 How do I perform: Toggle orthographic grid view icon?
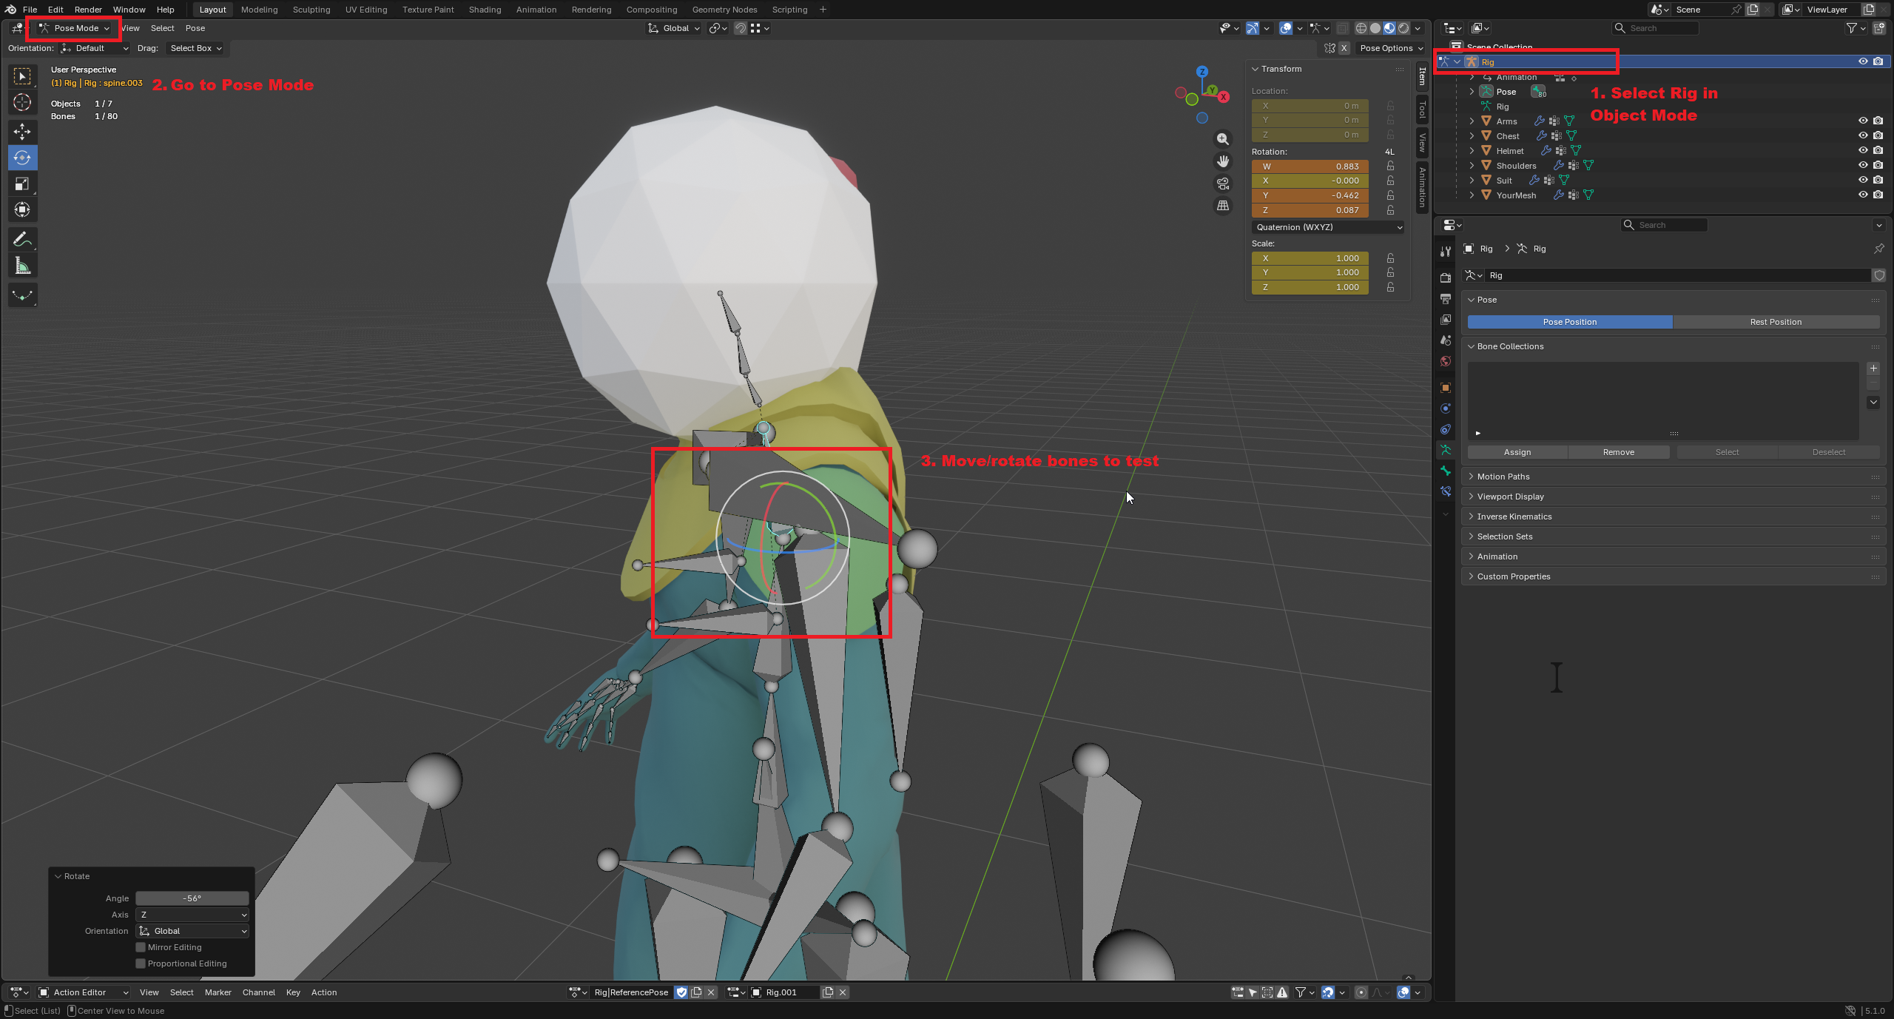click(1223, 206)
